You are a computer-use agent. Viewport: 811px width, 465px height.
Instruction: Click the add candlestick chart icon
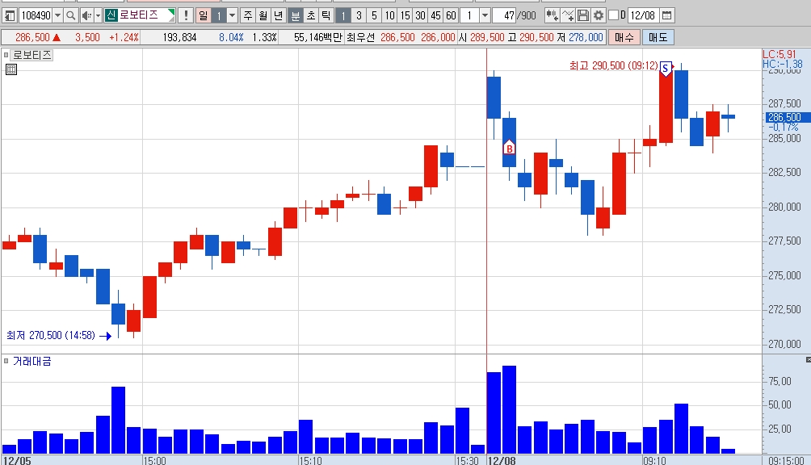tap(552, 15)
